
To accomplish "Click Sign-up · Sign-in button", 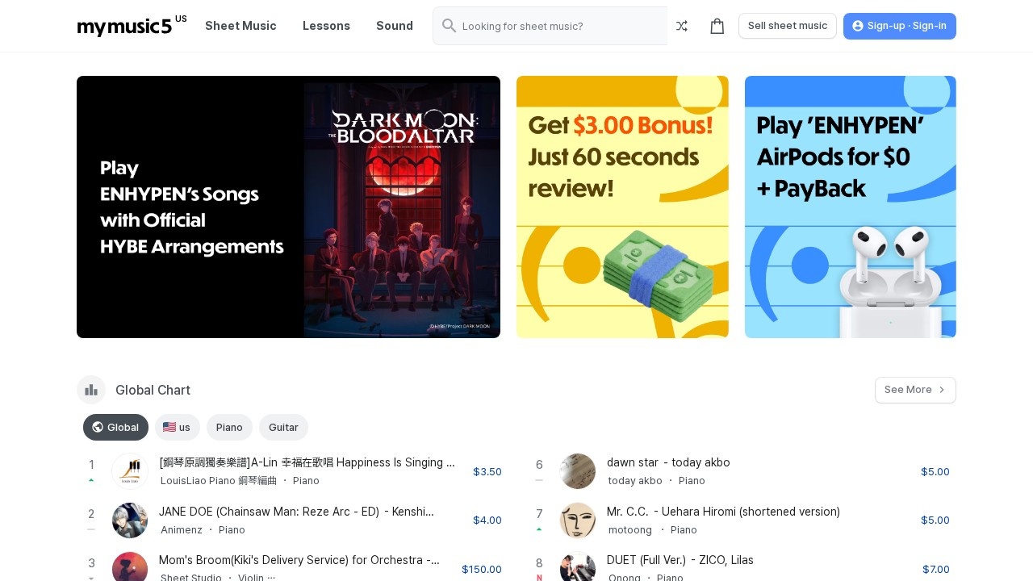I will click(899, 26).
